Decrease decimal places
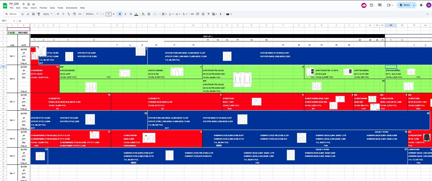Image resolution: width=432 pixels, height=181 pixels. tap(69, 14)
